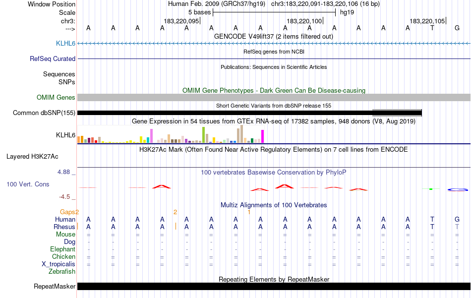Click the -4.5 PhyloP lower scale value
Image resolution: width=471 pixels, height=298 pixels.
64,197
